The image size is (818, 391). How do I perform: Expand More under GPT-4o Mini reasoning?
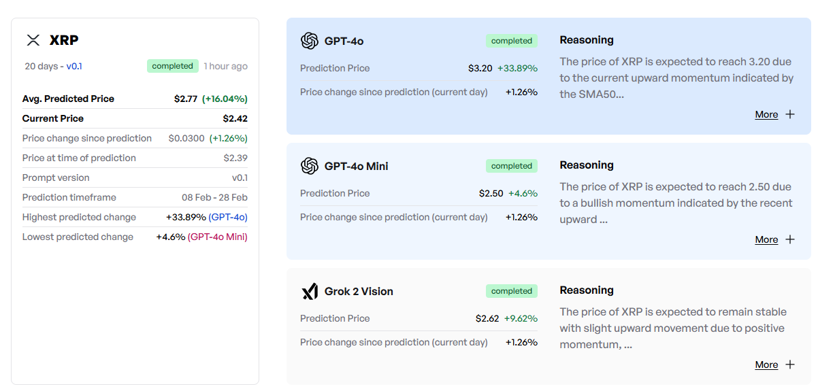point(766,239)
